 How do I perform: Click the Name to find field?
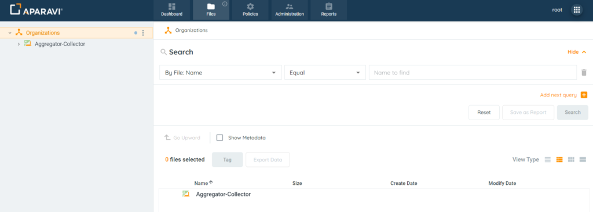(x=473, y=72)
